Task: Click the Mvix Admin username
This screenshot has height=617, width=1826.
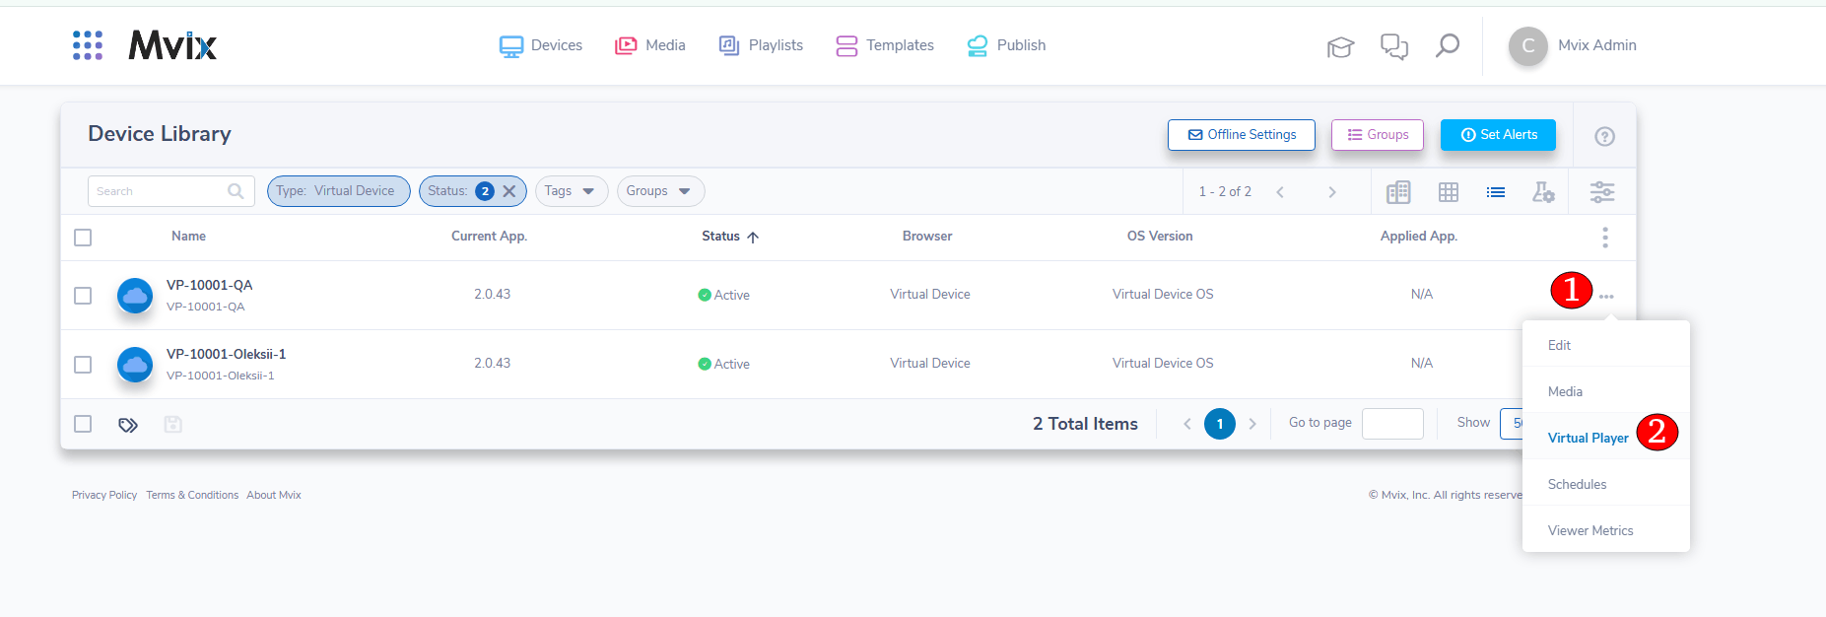Action: click(1597, 45)
